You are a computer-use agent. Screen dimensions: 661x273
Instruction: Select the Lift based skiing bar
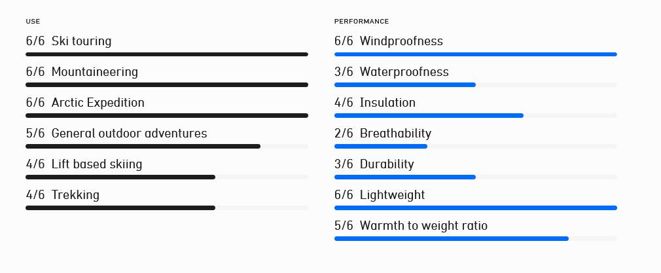[167, 177]
